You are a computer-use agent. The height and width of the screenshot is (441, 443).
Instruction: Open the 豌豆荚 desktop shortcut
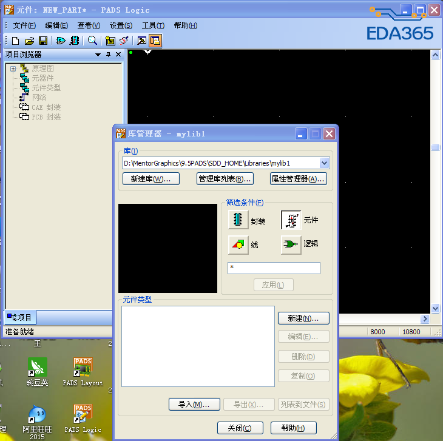pyautogui.click(x=37, y=372)
